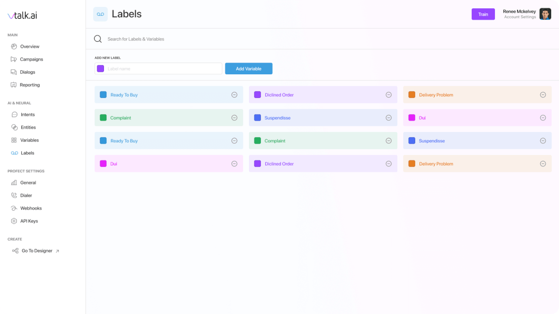Remove the Delivery Problem label in first row
Screen dimensions: 559x314
coord(543,95)
